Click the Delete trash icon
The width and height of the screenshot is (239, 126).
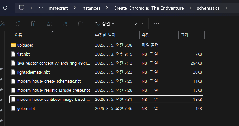tap(80, 24)
